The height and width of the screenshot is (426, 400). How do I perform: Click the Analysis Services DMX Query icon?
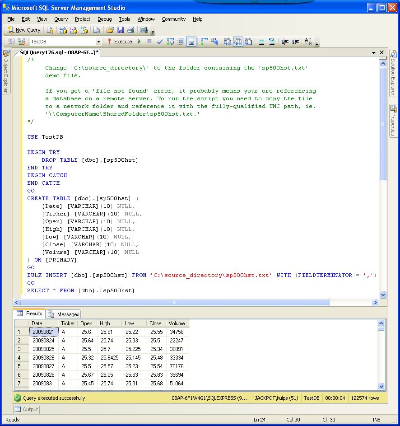(74, 30)
